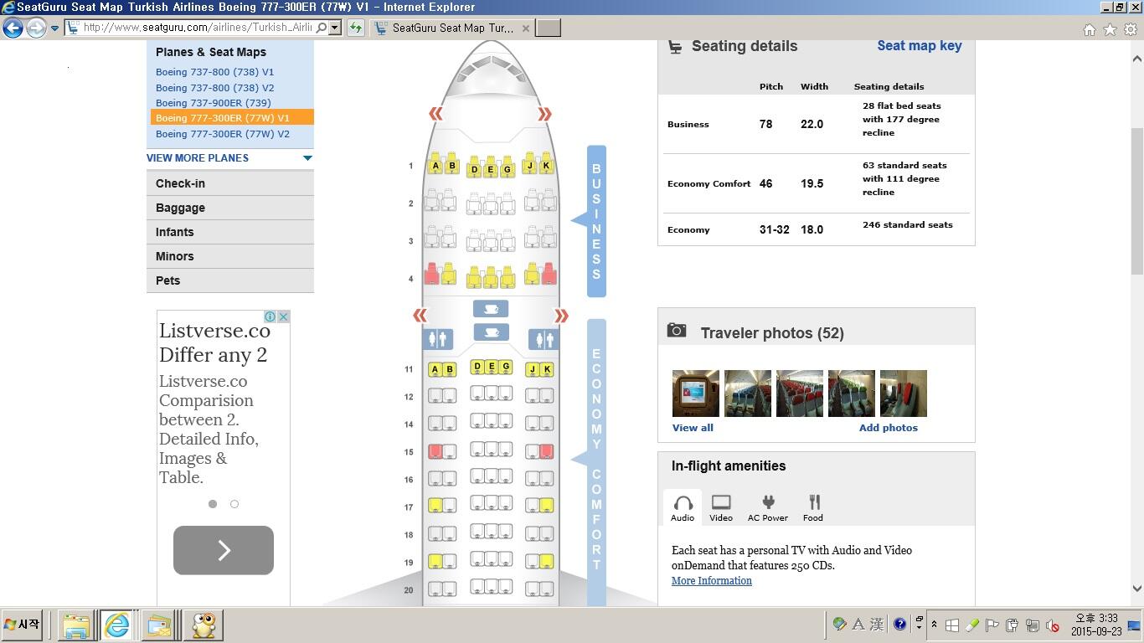Click the Business class side label
The width and height of the screenshot is (1144, 643).
click(x=596, y=221)
